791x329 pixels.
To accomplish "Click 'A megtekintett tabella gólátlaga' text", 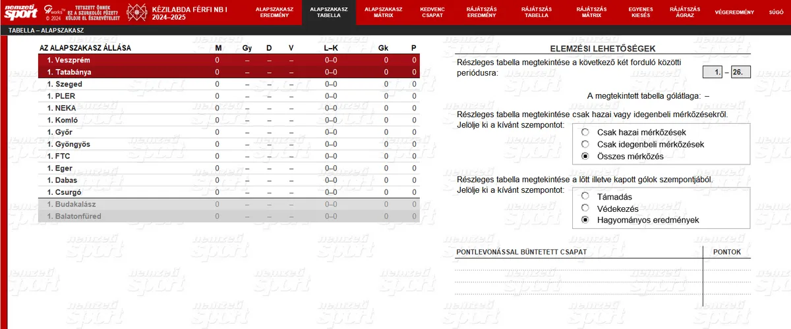I will 644,96.
